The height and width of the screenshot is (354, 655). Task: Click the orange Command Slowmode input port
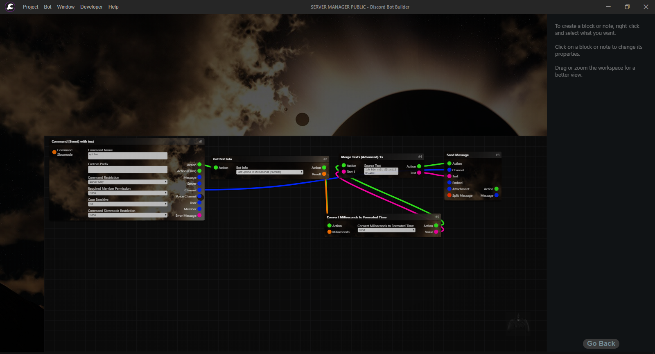click(x=54, y=152)
